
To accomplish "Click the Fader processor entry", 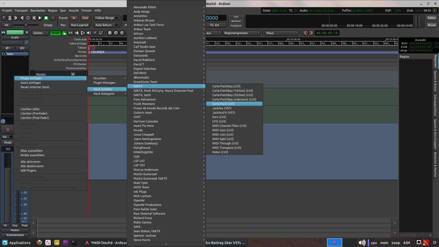I will tap(15, 54).
